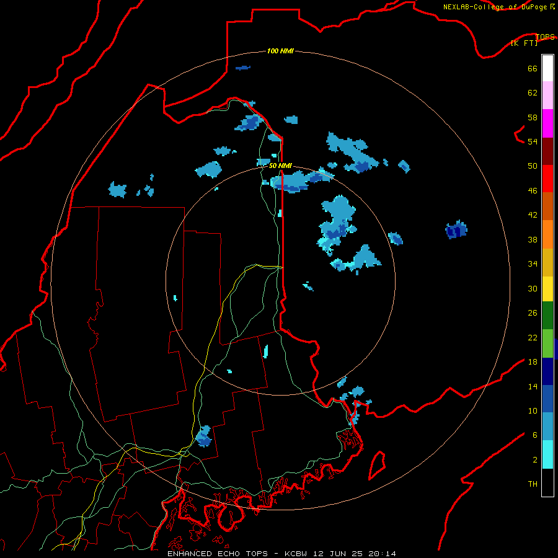The width and height of the screenshot is (558, 558).
Task: Click the small echo just inside 100 NMI ring top
Action: 242,68
